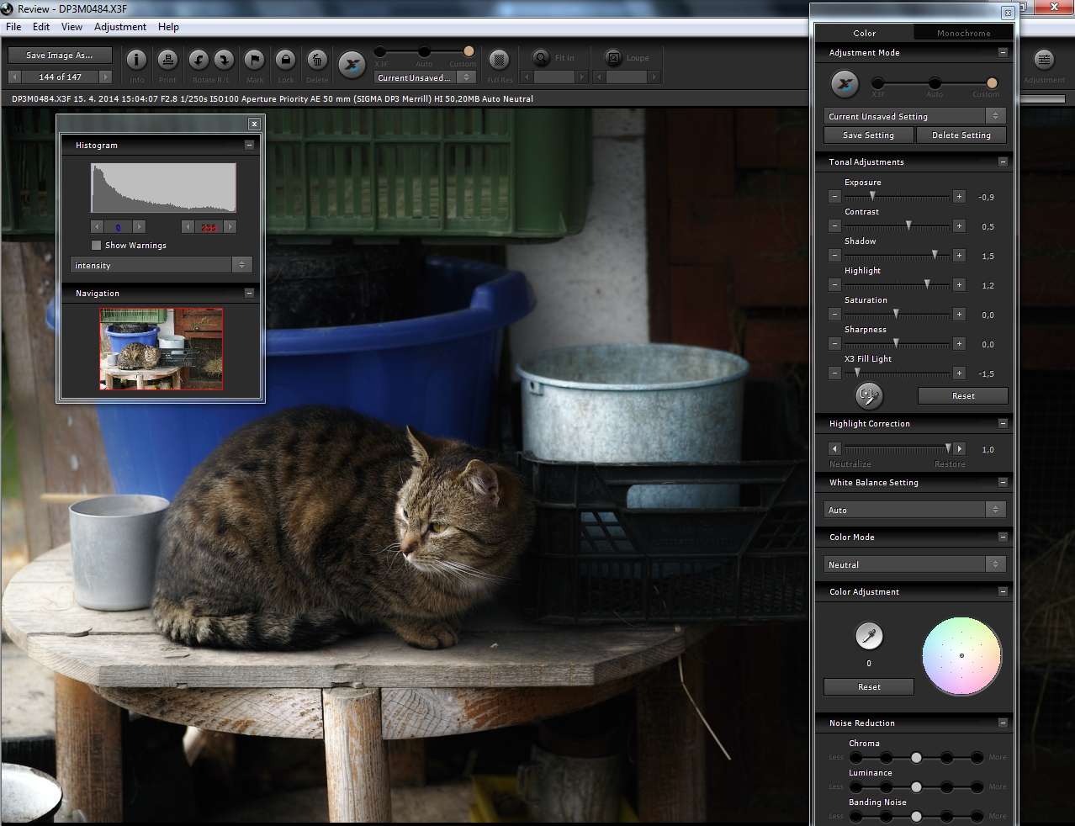The image size is (1075, 826).
Task: Click the Full Res view icon
Action: point(499,61)
